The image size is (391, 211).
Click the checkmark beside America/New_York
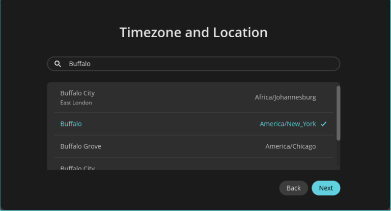pyautogui.click(x=324, y=124)
